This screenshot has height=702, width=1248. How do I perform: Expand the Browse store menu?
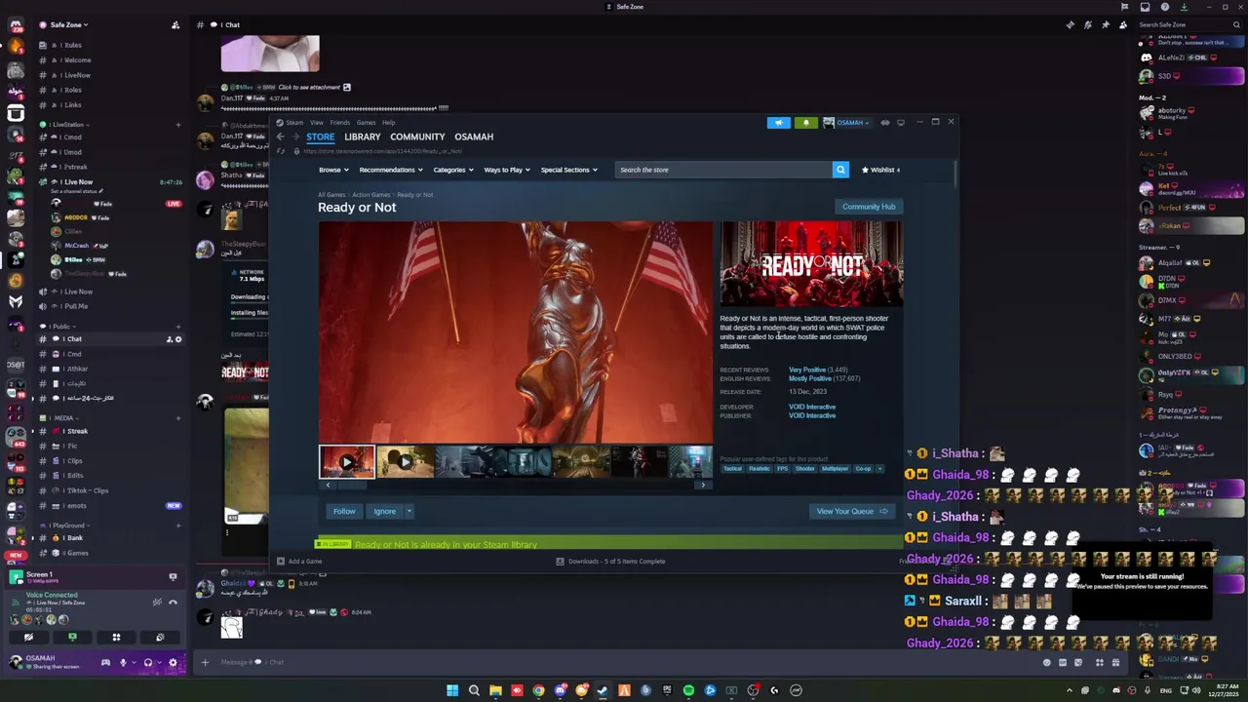pyautogui.click(x=333, y=170)
